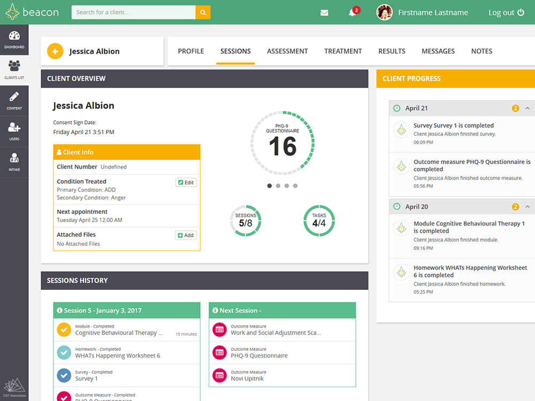Click the April 20 clock icon
Image resolution: width=535 pixels, height=401 pixels.
click(x=397, y=206)
